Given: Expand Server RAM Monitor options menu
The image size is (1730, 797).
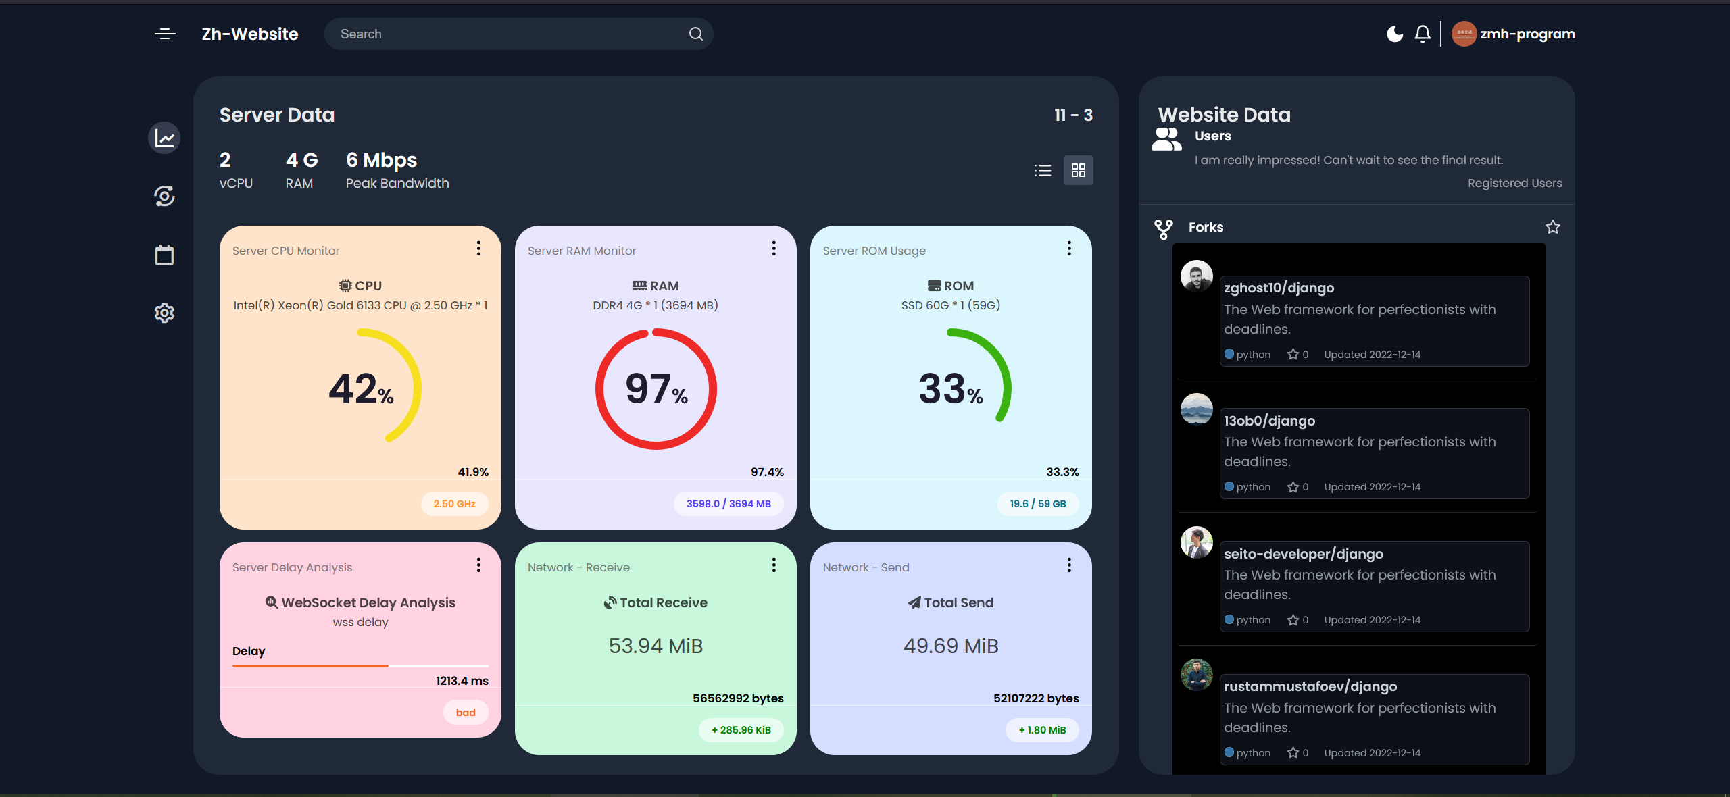Looking at the screenshot, I should [772, 248].
